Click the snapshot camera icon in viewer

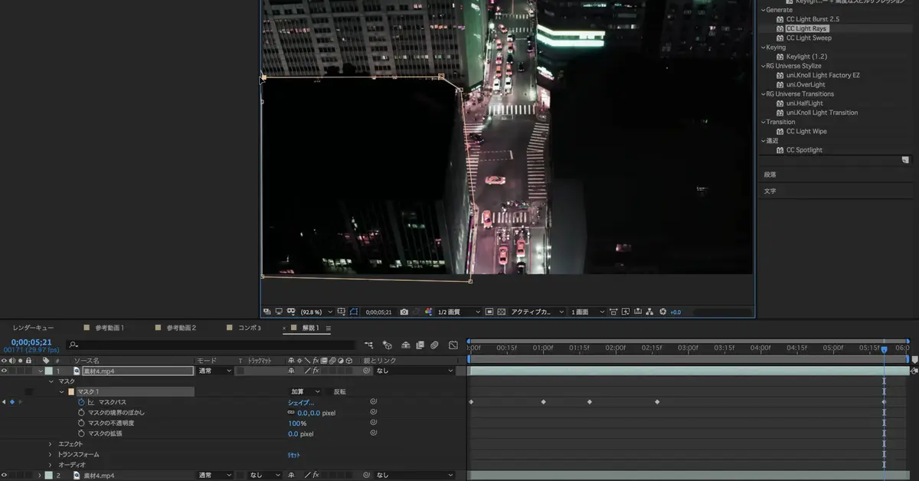point(404,312)
